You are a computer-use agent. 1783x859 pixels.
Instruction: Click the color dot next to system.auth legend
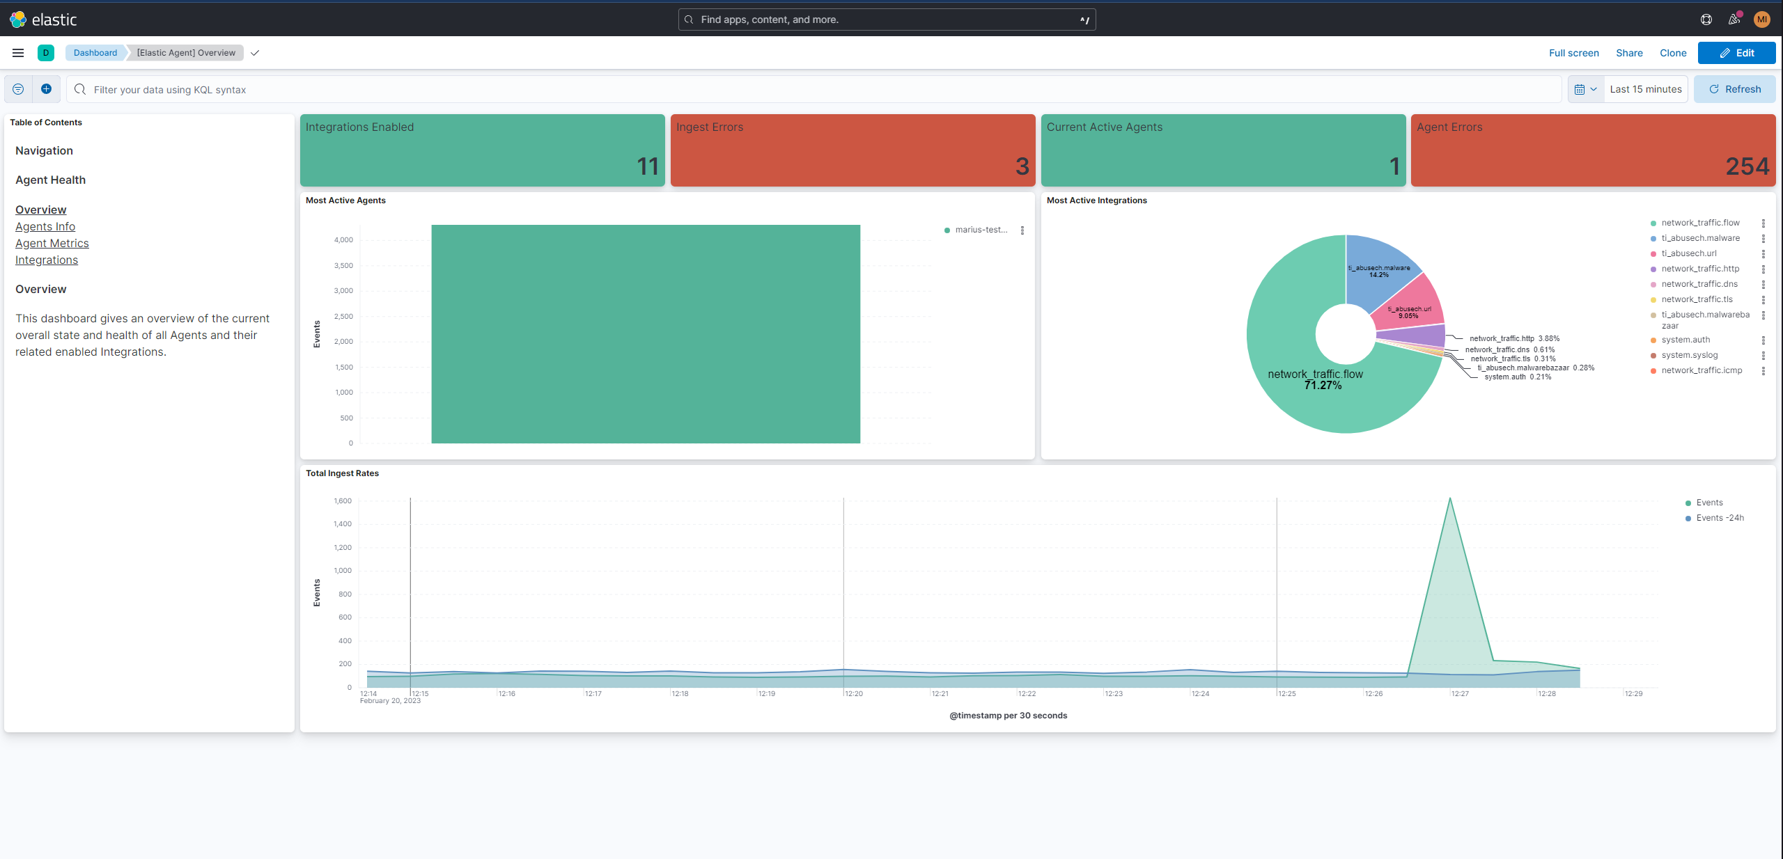tap(1653, 340)
